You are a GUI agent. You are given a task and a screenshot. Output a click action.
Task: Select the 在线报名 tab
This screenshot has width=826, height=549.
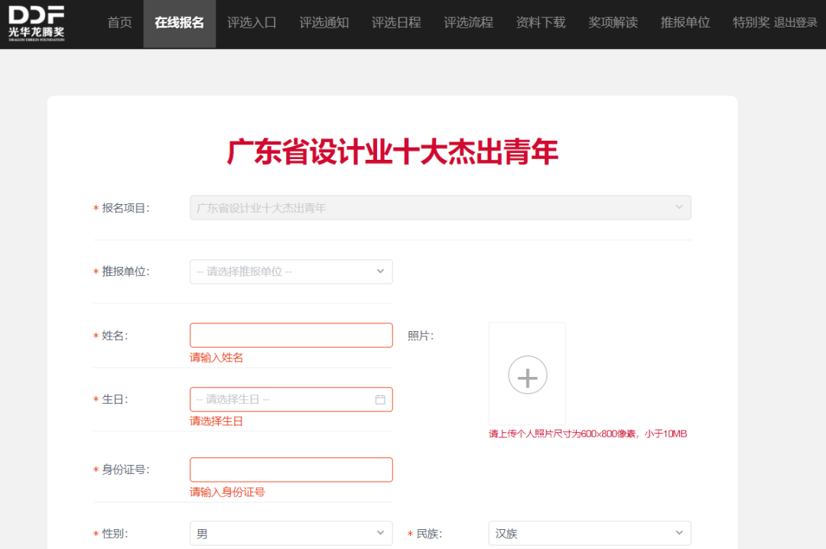(x=180, y=23)
